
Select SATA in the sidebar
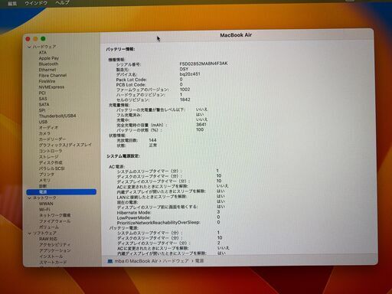point(44,104)
